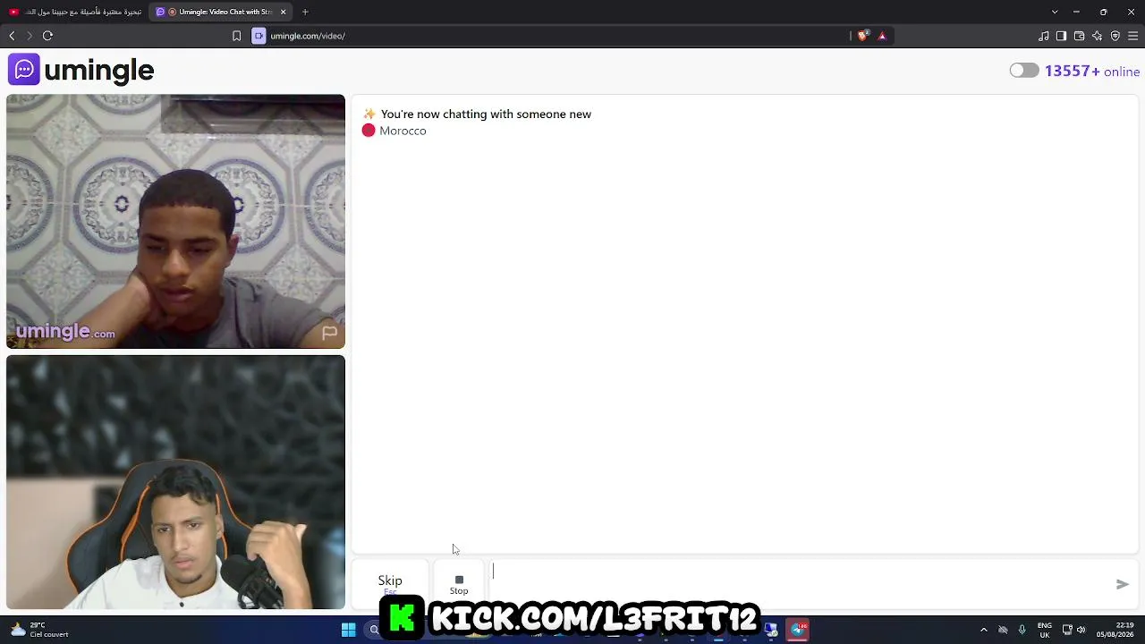Open the Brave Wallet icon
The height and width of the screenshot is (644, 1145).
click(x=1079, y=36)
